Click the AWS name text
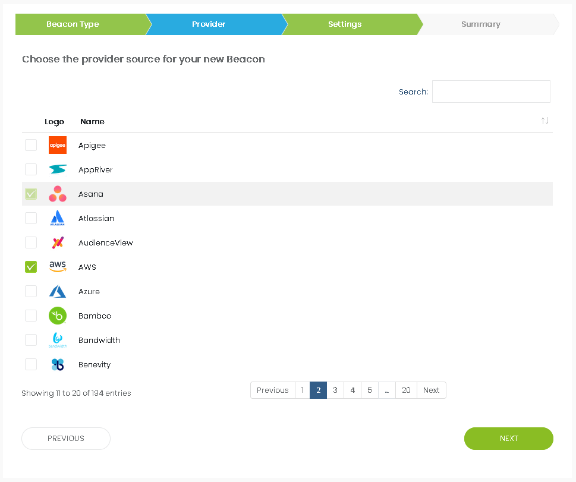576x482 pixels. click(x=87, y=267)
